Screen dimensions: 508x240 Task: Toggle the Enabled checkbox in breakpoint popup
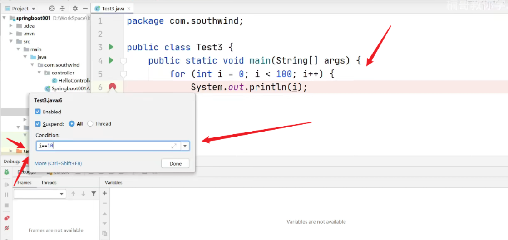(38, 112)
